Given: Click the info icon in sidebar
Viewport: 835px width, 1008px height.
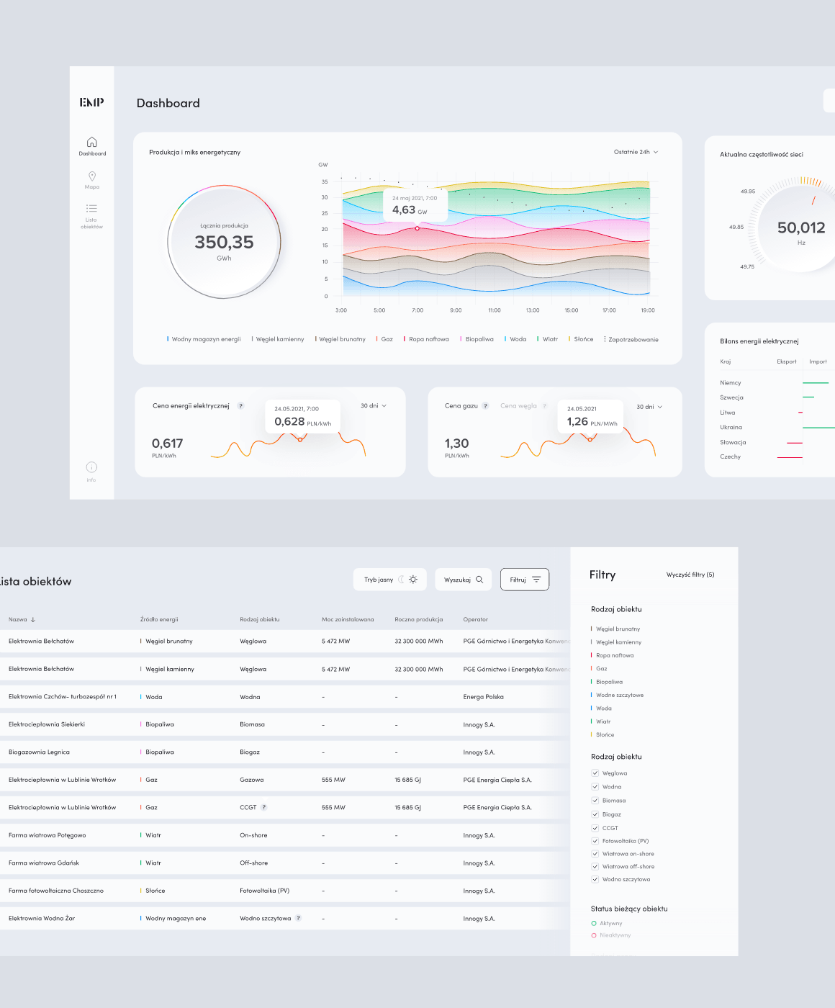Looking at the screenshot, I should point(91,467).
